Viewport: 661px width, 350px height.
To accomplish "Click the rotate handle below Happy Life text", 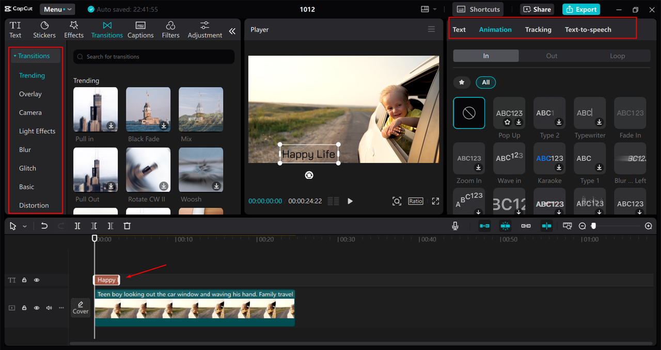I will [x=309, y=175].
